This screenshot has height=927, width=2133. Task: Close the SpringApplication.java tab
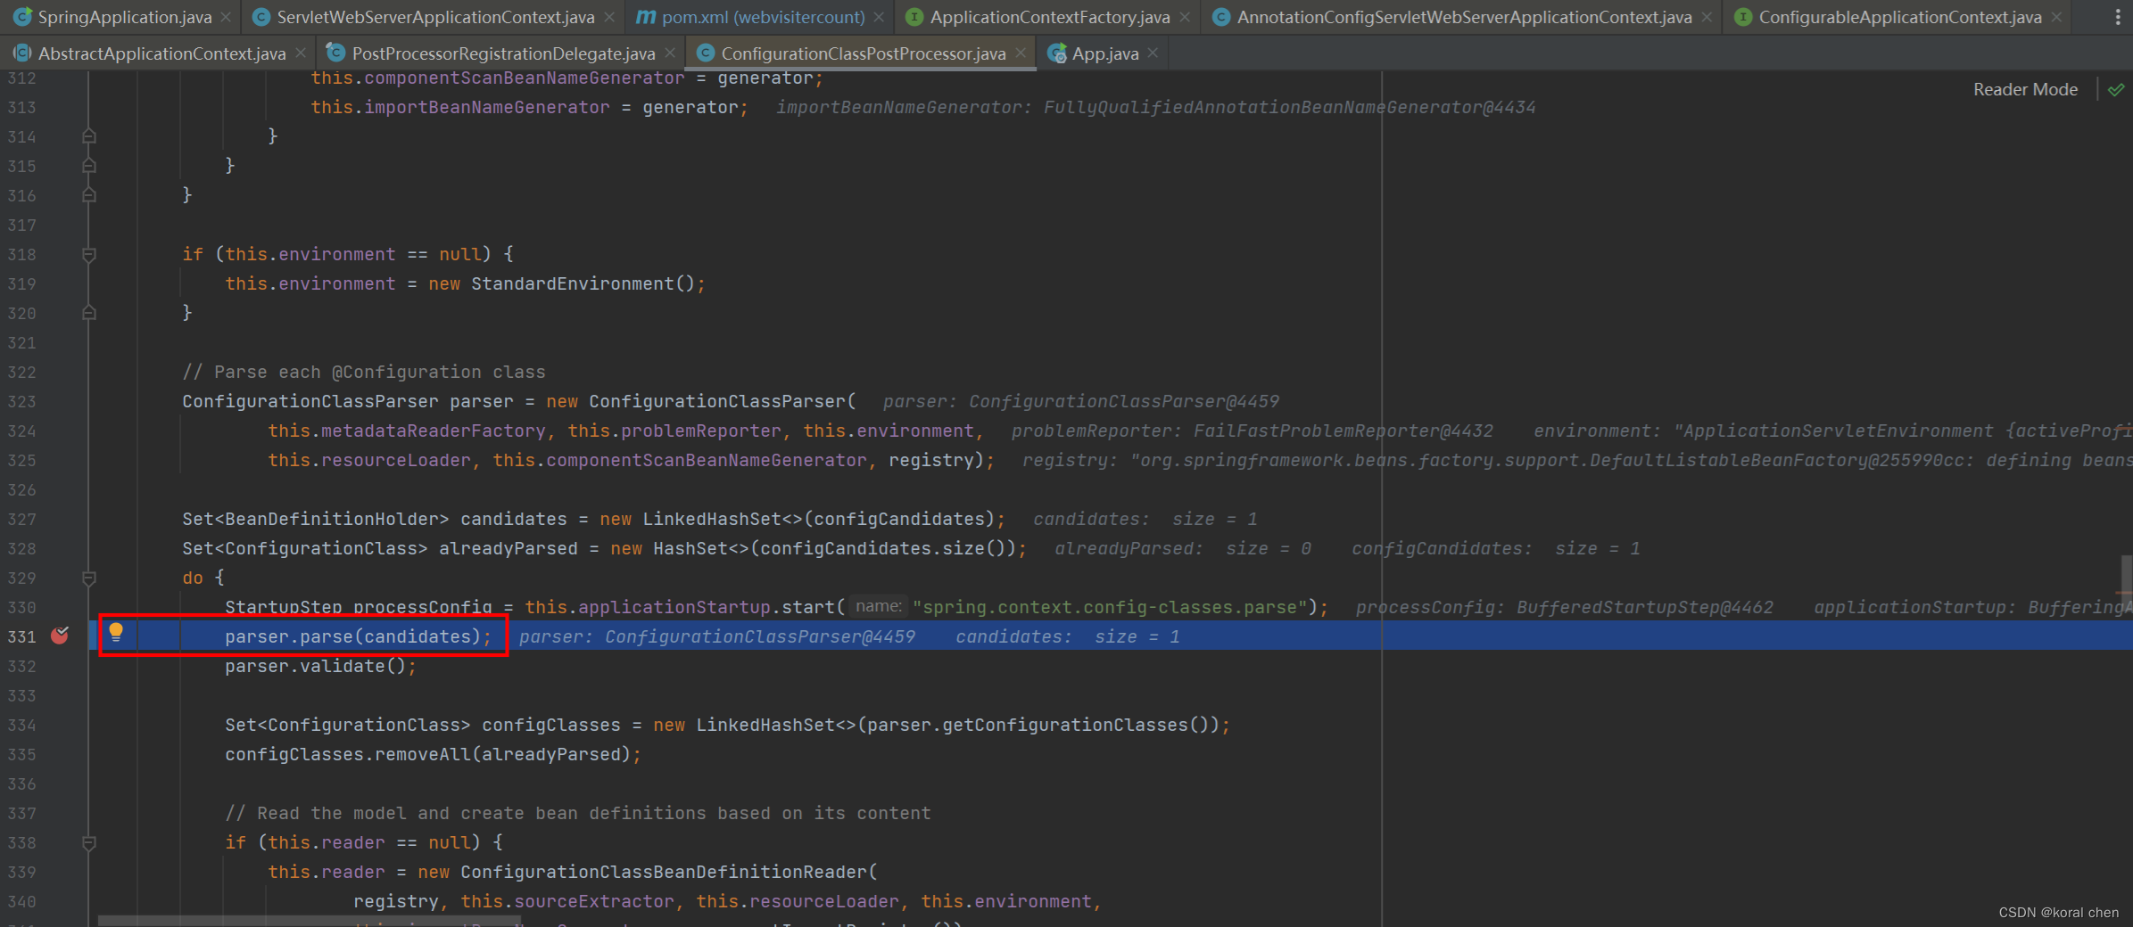226,17
